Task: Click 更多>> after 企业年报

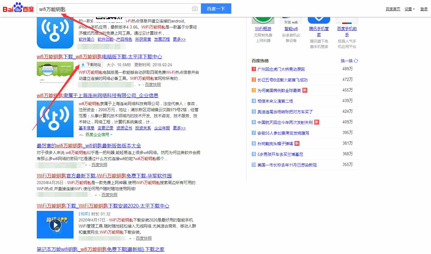Action: point(179,128)
